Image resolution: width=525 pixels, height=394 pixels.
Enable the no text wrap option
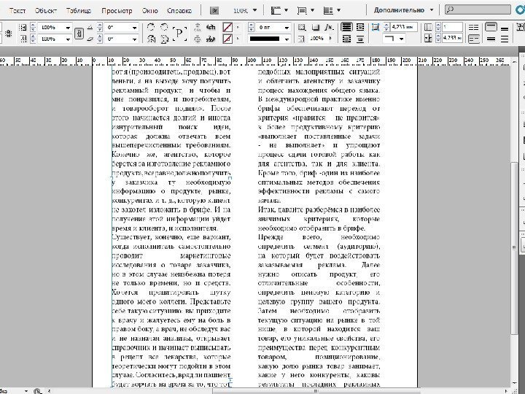tap(346, 27)
